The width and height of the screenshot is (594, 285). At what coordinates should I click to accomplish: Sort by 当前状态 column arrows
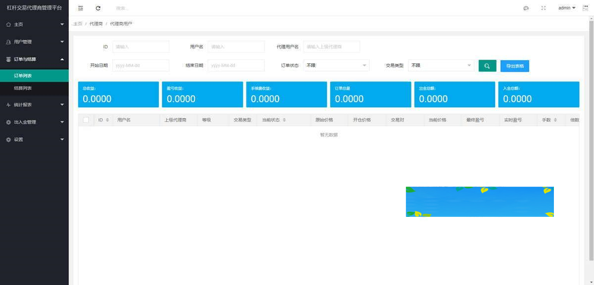(x=284, y=120)
